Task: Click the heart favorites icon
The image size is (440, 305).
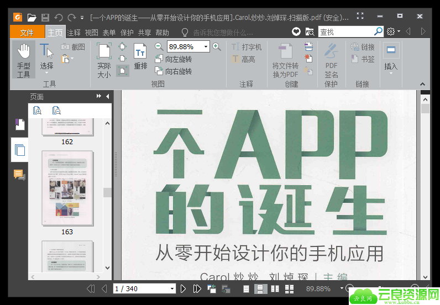Action: pos(296,31)
